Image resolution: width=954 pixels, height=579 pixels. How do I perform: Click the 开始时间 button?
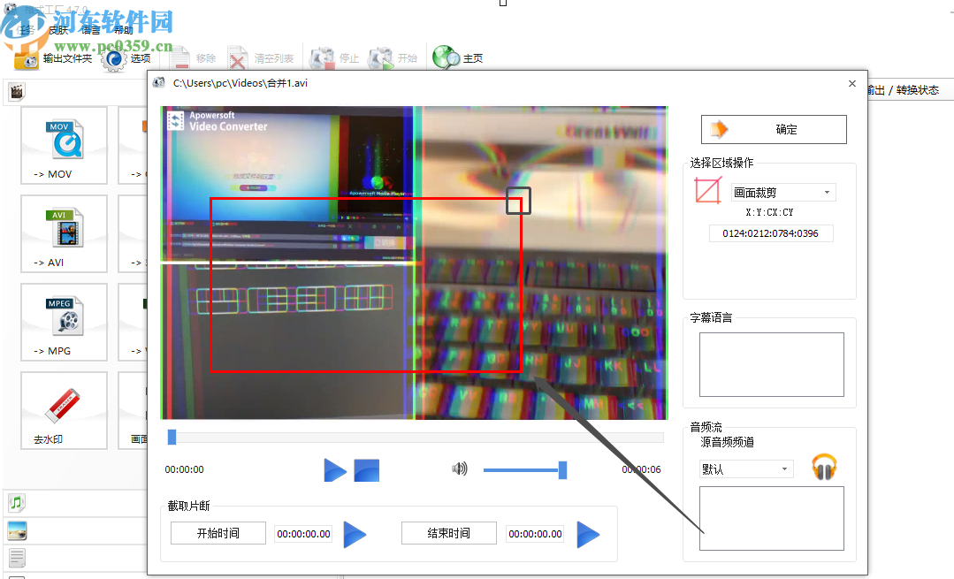218,533
